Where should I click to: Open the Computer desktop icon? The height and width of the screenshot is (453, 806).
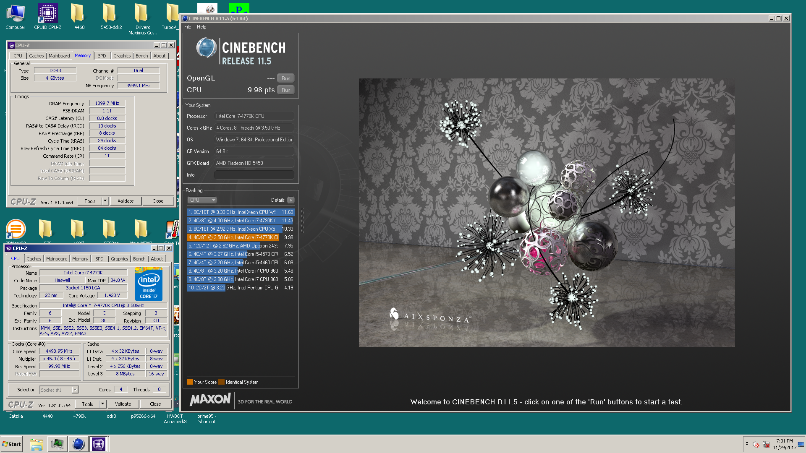[x=16, y=17]
